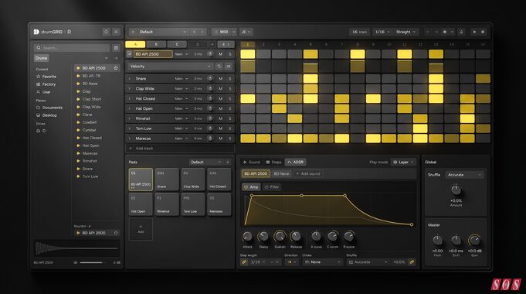Mute the Maracas track
The width and height of the screenshot is (526, 294).
point(220,138)
